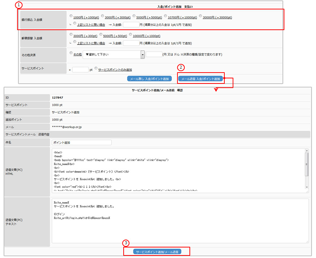
Task: Select the サービスポイントのみ追加 radio button
Action: click(x=96, y=68)
